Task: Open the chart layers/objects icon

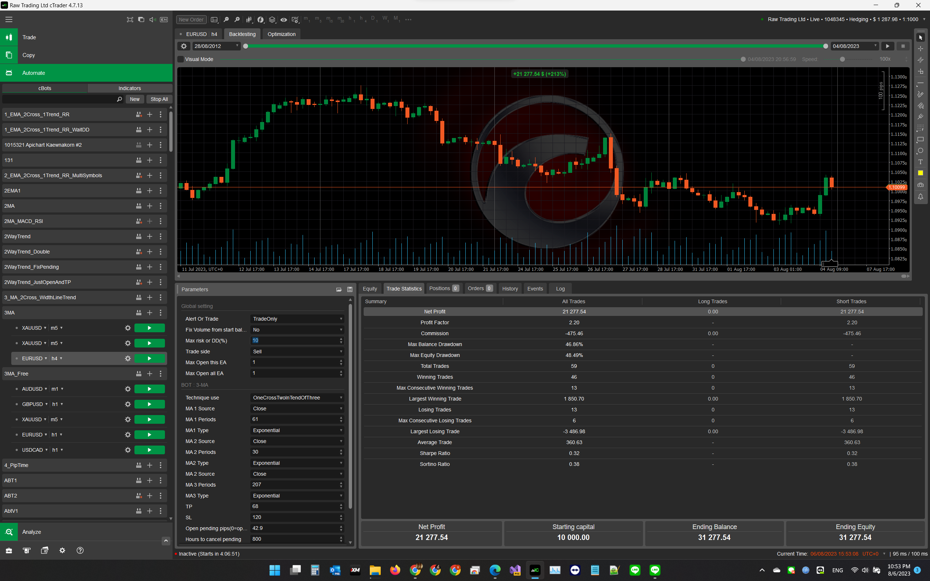Action: point(272,20)
